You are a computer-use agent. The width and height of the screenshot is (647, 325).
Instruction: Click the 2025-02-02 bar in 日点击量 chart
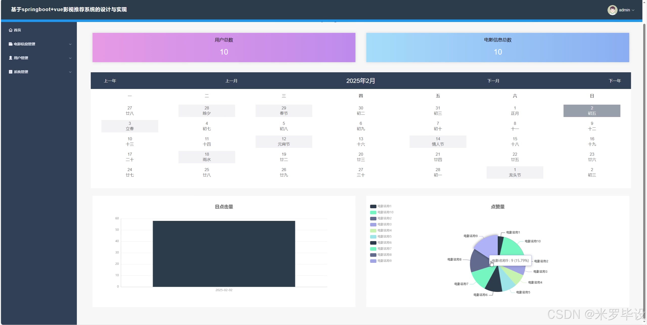click(x=224, y=254)
